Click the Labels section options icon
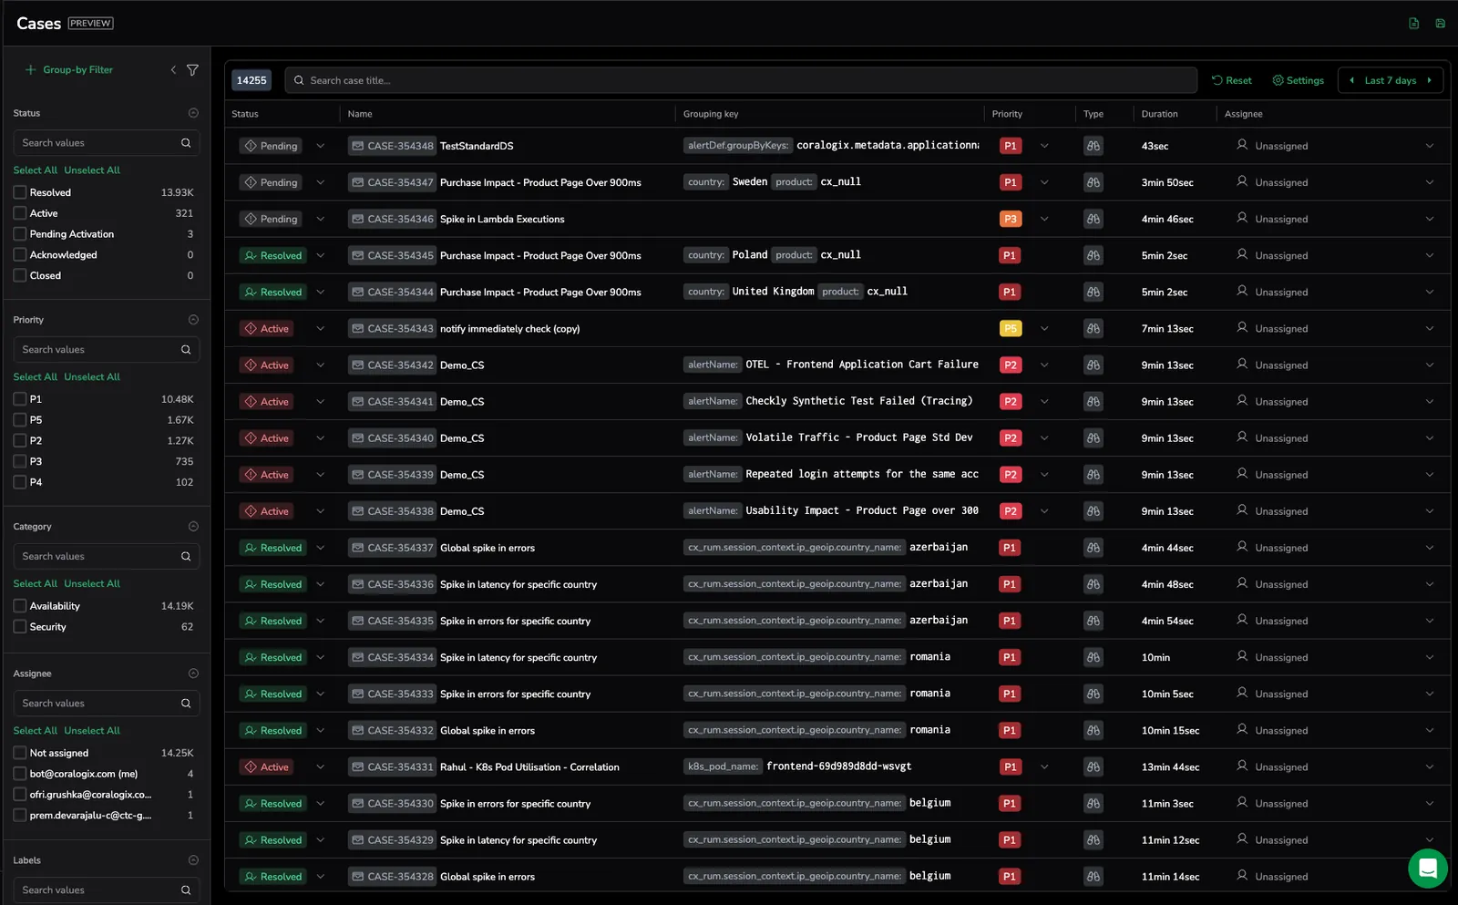Screen dimensions: 1458x905 (x=193, y=860)
